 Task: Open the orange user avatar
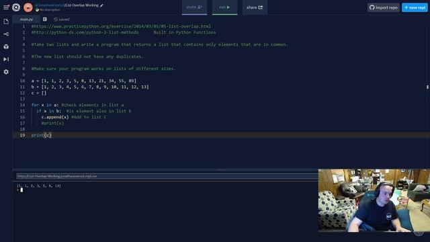[x=28, y=7]
